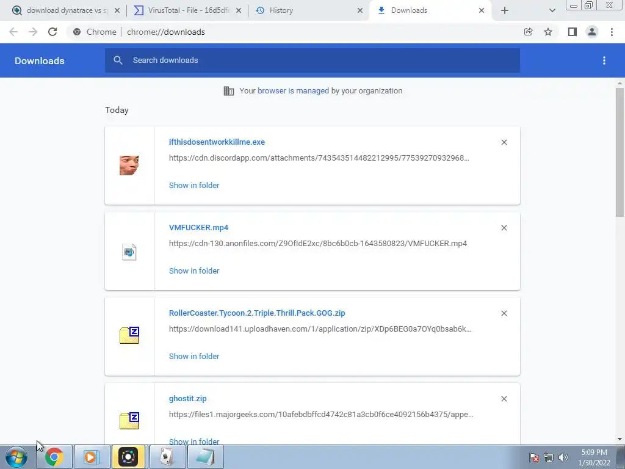This screenshot has height=469, width=625.
Task: Click the back navigation arrow
Action: point(13,32)
